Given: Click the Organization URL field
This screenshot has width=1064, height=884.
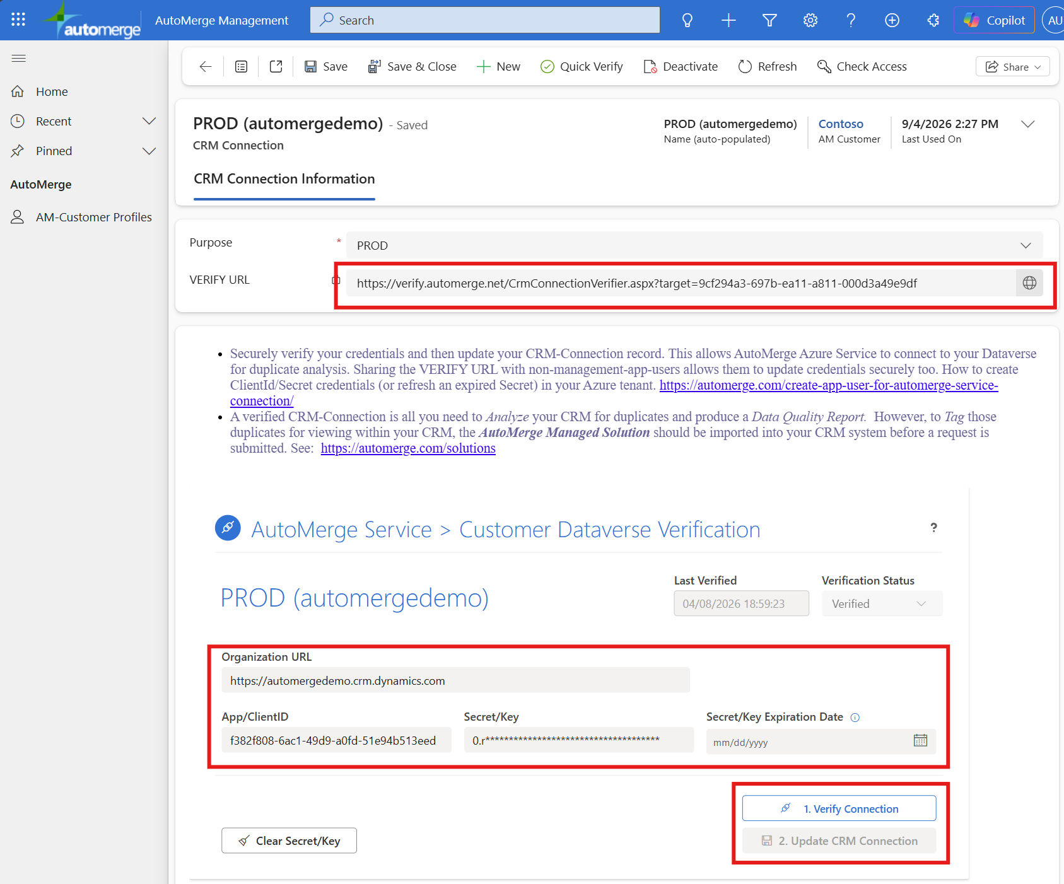Looking at the screenshot, I should click(x=455, y=681).
